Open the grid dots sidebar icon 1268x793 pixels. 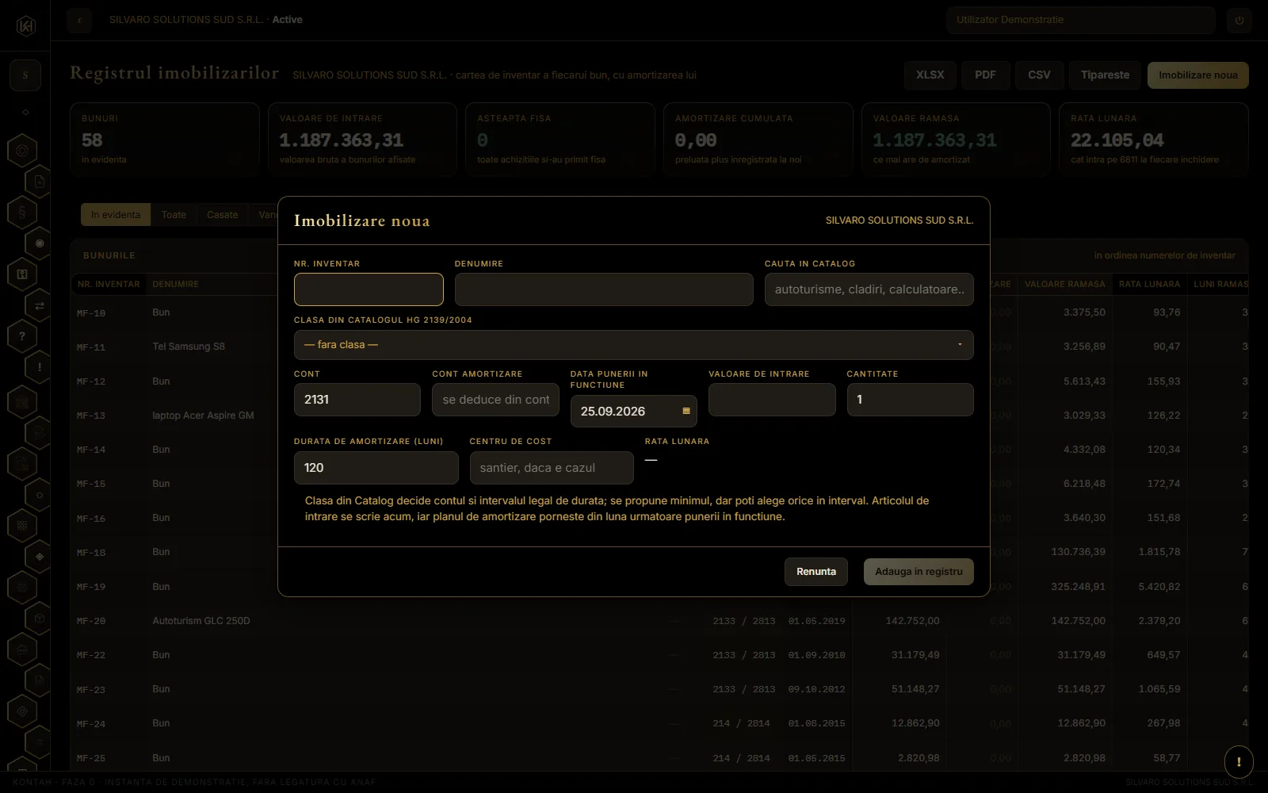tap(22, 525)
